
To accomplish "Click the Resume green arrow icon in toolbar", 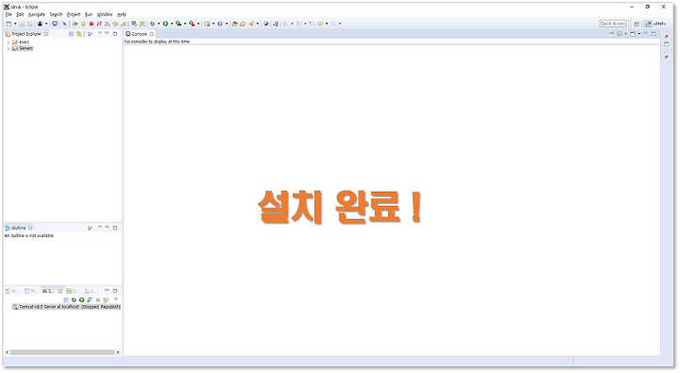I will point(75,24).
